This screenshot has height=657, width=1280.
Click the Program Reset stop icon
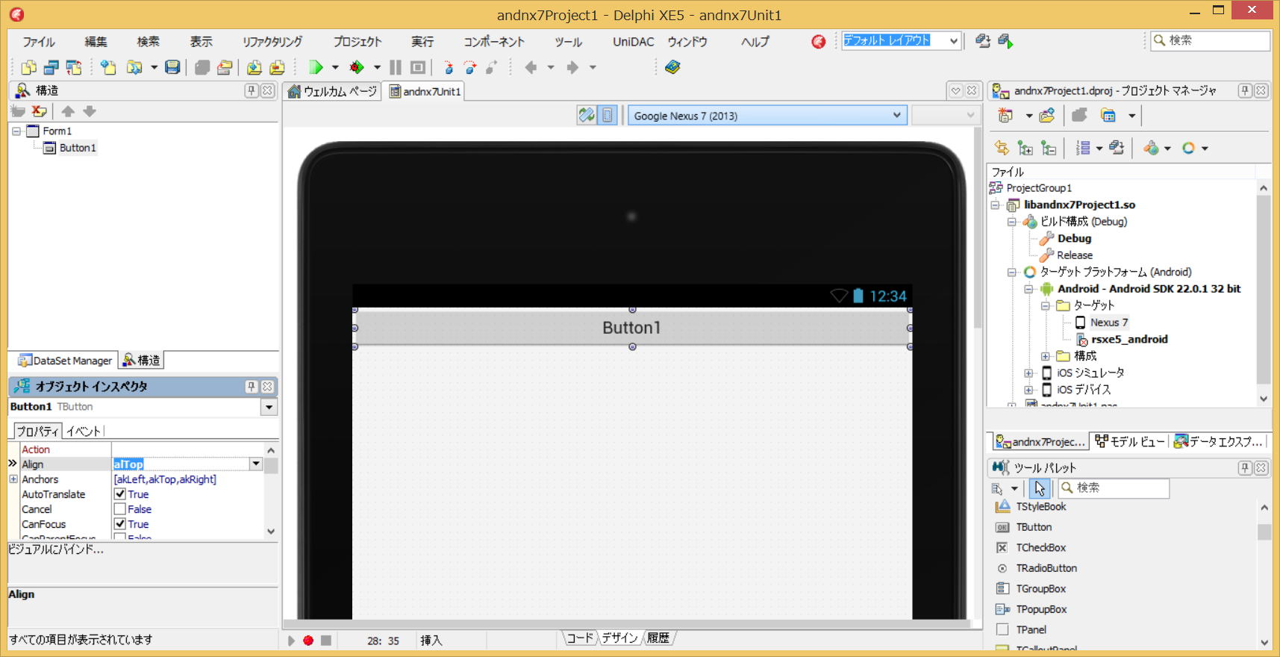[418, 67]
